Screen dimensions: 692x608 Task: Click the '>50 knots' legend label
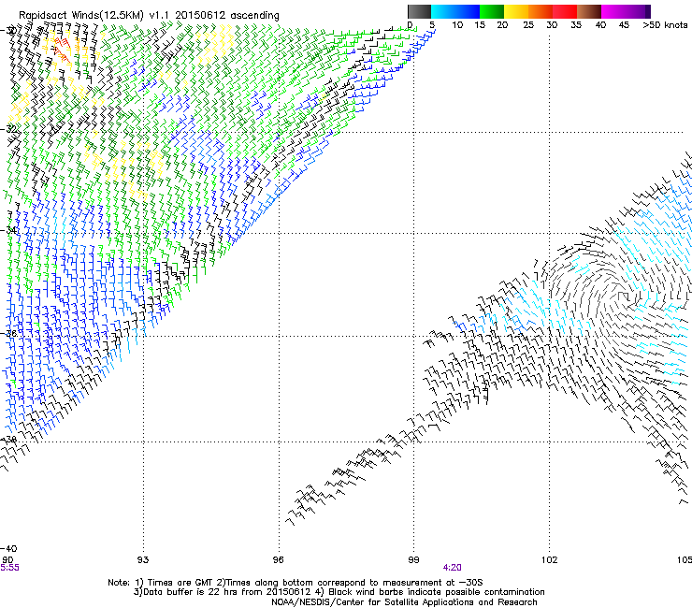point(665,24)
